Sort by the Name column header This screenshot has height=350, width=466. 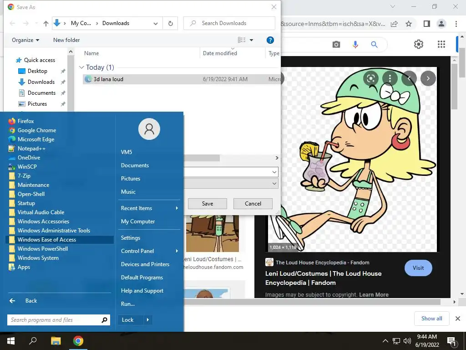coord(91,53)
